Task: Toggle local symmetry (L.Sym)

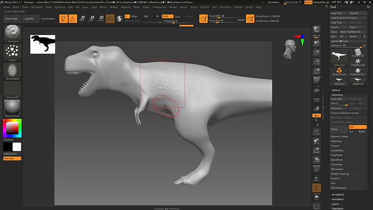Action: click(317, 100)
